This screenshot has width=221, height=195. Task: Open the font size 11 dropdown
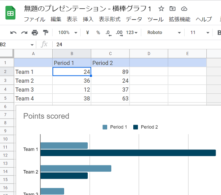click(x=199, y=32)
